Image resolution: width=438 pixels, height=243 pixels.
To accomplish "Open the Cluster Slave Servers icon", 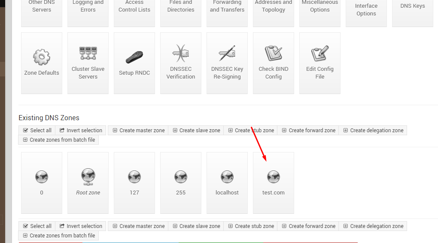I will click(88, 53).
